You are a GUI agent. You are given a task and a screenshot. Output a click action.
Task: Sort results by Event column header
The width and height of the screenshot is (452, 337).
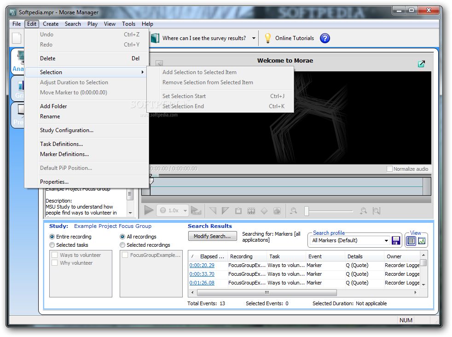tap(325, 256)
